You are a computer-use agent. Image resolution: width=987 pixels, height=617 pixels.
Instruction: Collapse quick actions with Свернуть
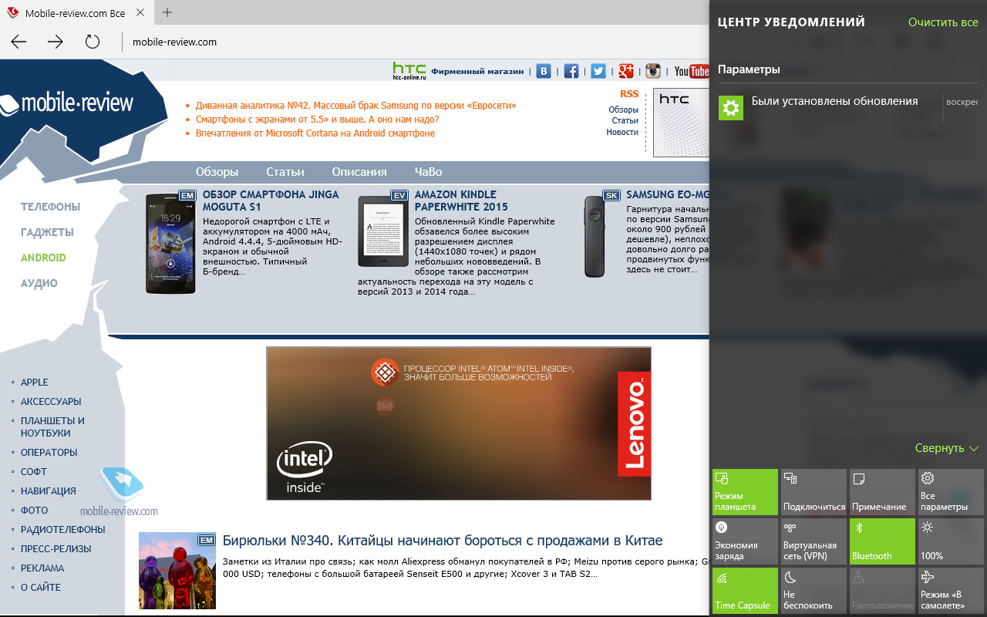(x=946, y=448)
